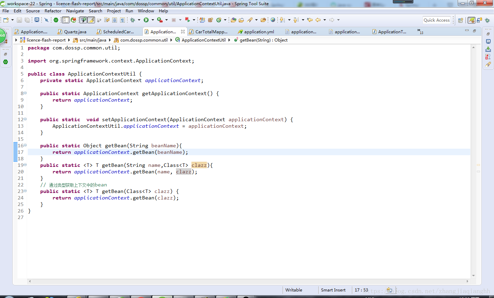Screen dimensions: 494x298
Task: Click the Spring Boot icon in the toolbar
Action: pyautogui.click(x=56, y=20)
